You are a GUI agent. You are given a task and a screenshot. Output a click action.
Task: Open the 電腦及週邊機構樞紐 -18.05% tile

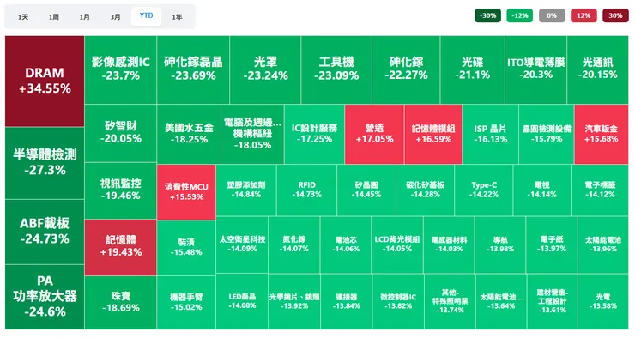[x=252, y=134]
